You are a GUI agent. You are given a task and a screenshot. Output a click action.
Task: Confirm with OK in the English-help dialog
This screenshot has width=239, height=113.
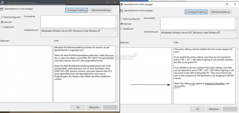click(198, 109)
